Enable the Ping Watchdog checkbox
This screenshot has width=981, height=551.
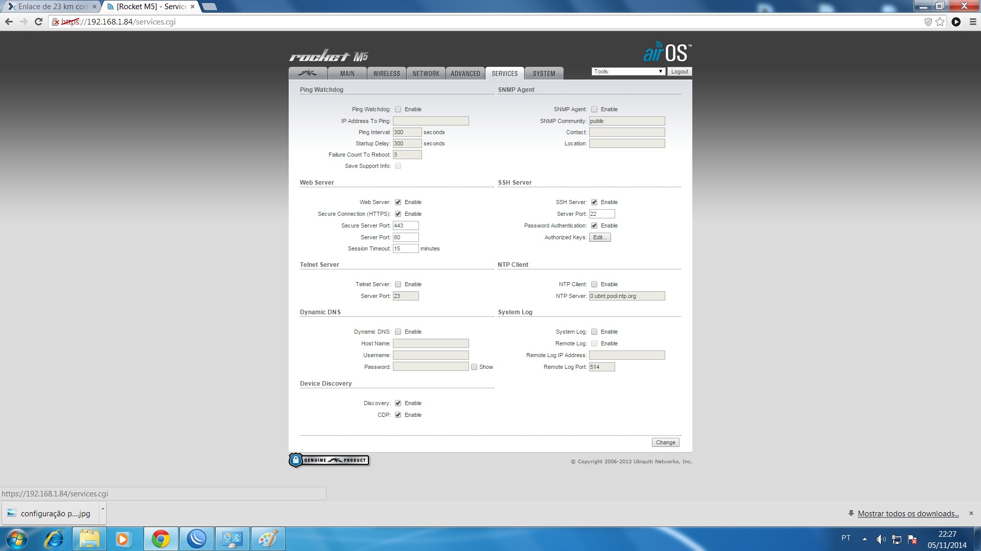398,109
